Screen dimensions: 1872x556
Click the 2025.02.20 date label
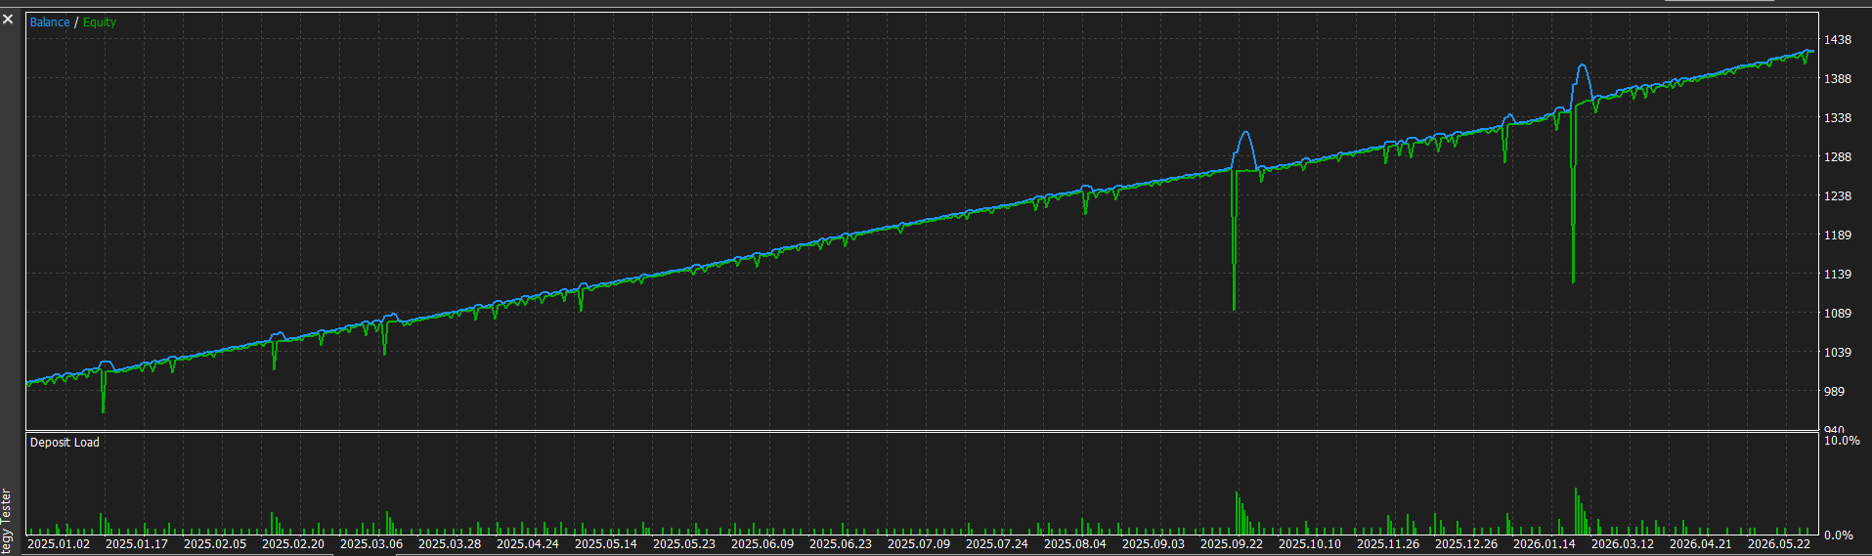click(x=293, y=544)
